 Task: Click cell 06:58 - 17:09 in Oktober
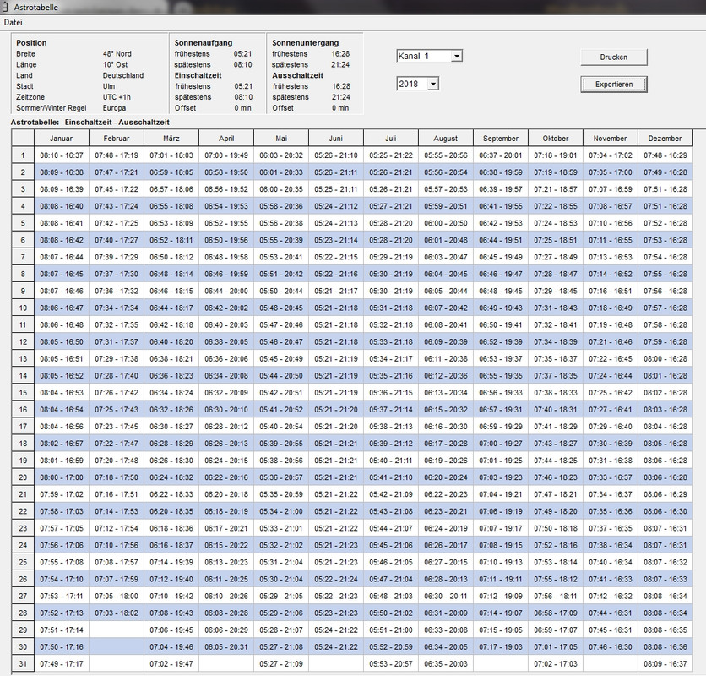[556, 613]
